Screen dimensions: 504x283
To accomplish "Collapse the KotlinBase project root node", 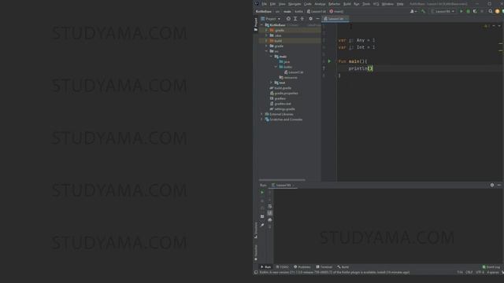I will (261, 25).
